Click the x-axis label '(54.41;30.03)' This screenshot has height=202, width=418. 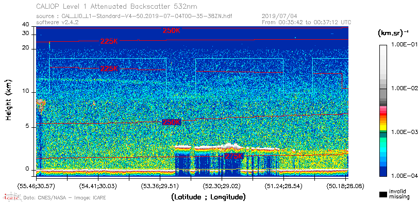click(98, 186)
